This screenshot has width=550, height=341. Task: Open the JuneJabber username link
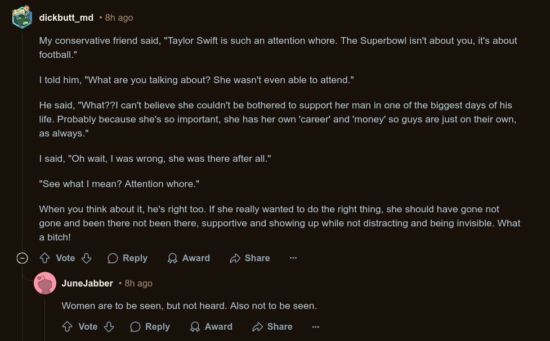(x=87, y=283)
